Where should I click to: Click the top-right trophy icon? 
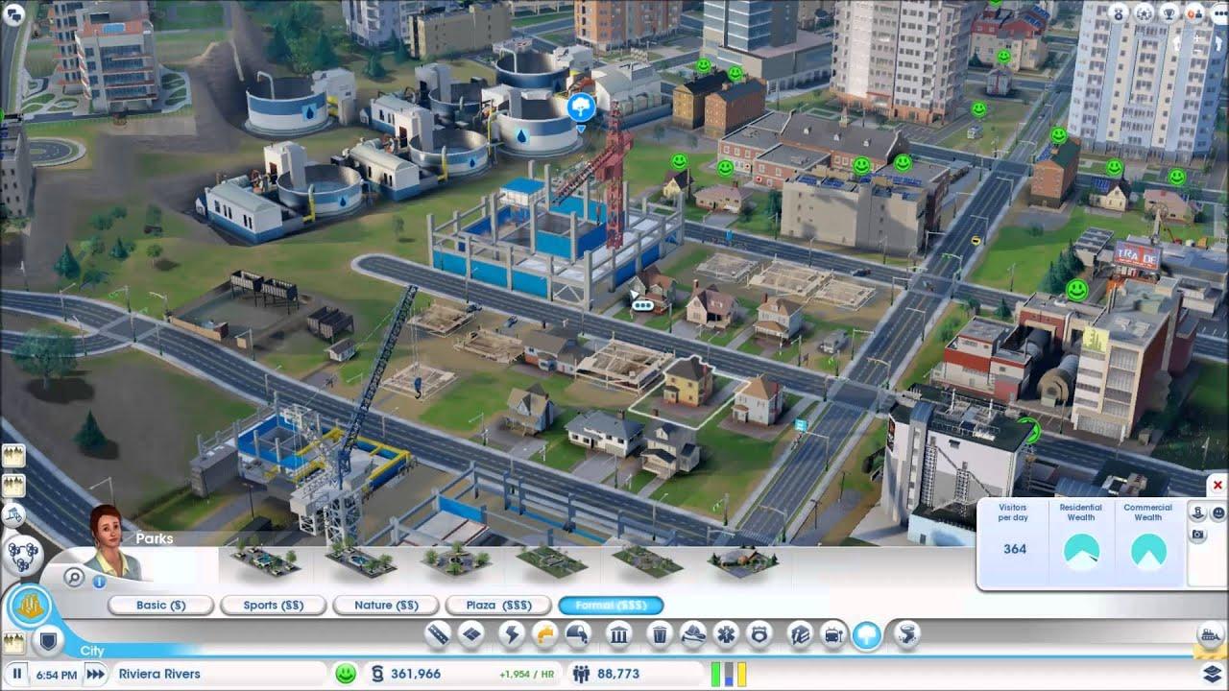(1169, 12)
